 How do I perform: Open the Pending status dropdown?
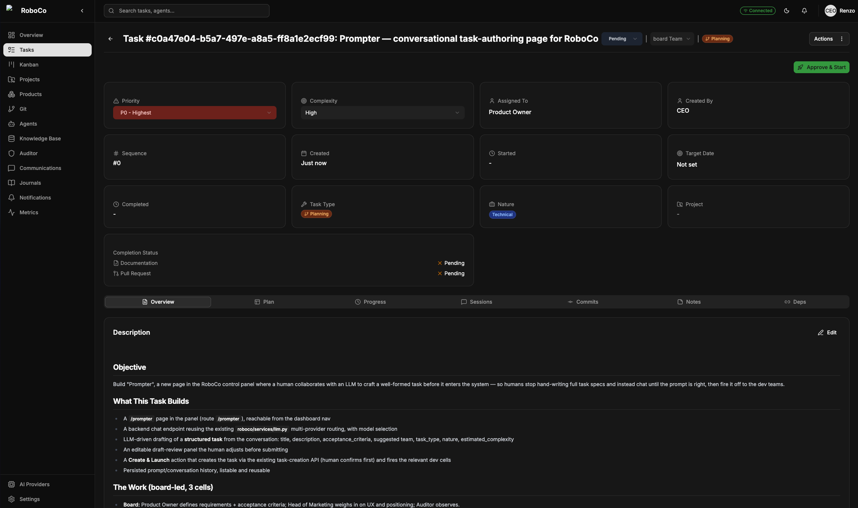(622, 39)
